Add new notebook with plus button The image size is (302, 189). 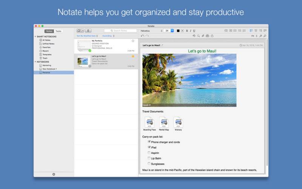(x=54, y=174)
